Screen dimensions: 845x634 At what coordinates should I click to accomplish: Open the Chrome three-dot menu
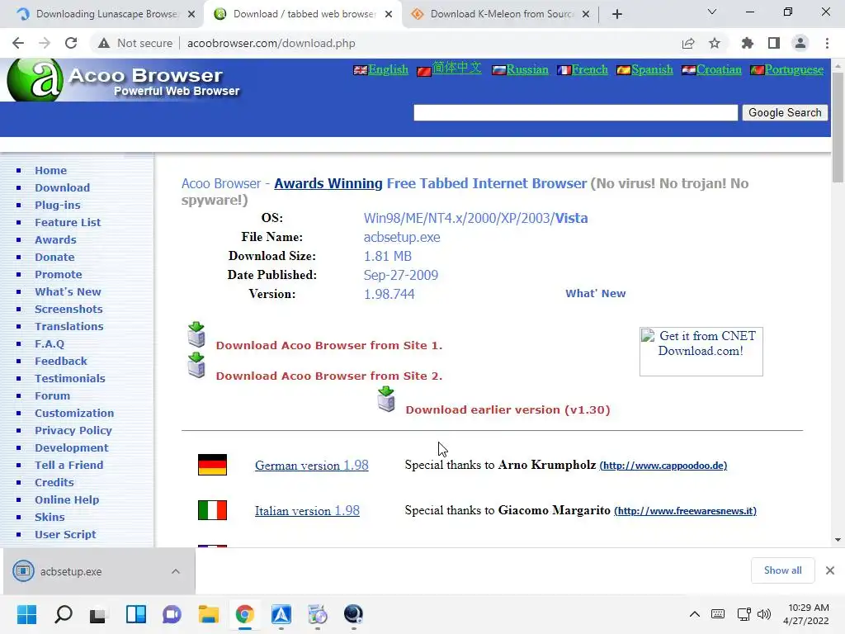[x=827, y=43]
